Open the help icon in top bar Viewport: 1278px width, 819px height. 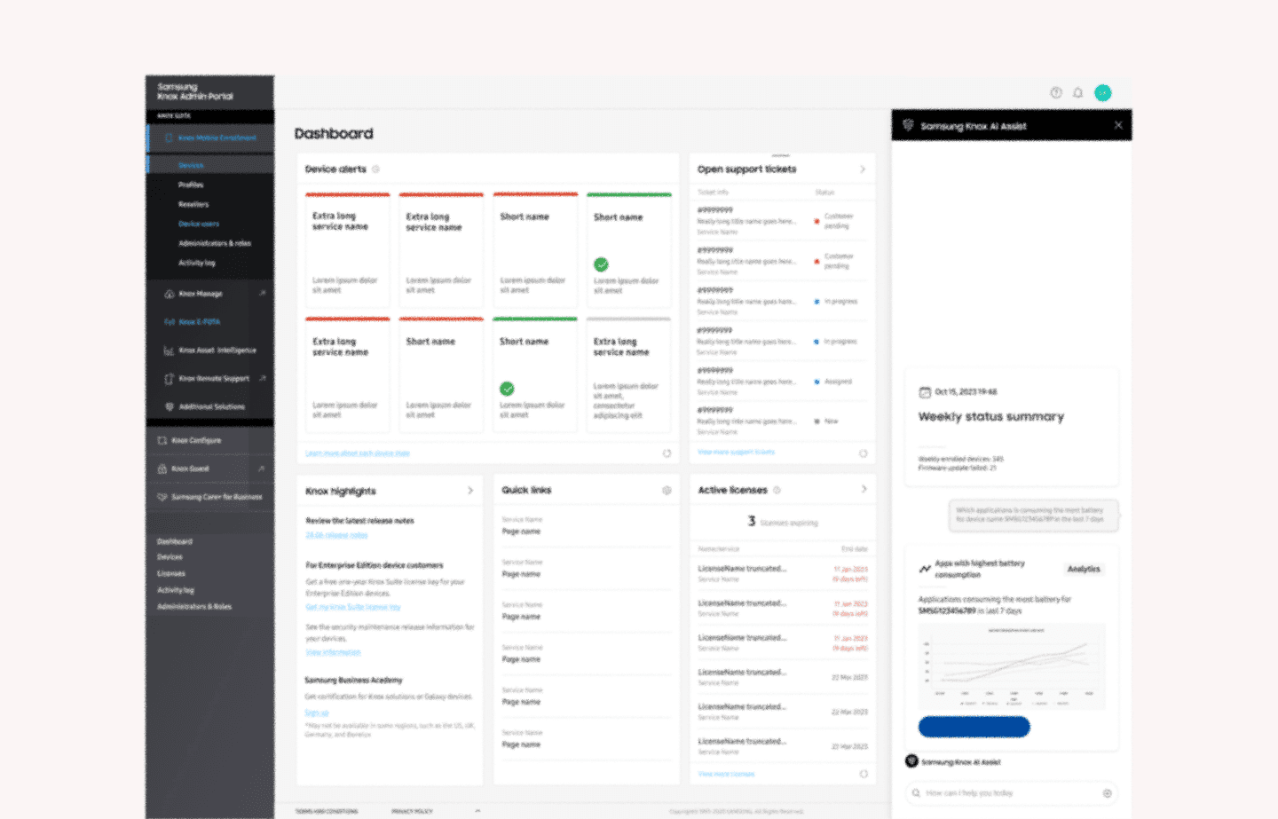(1056, 92)
